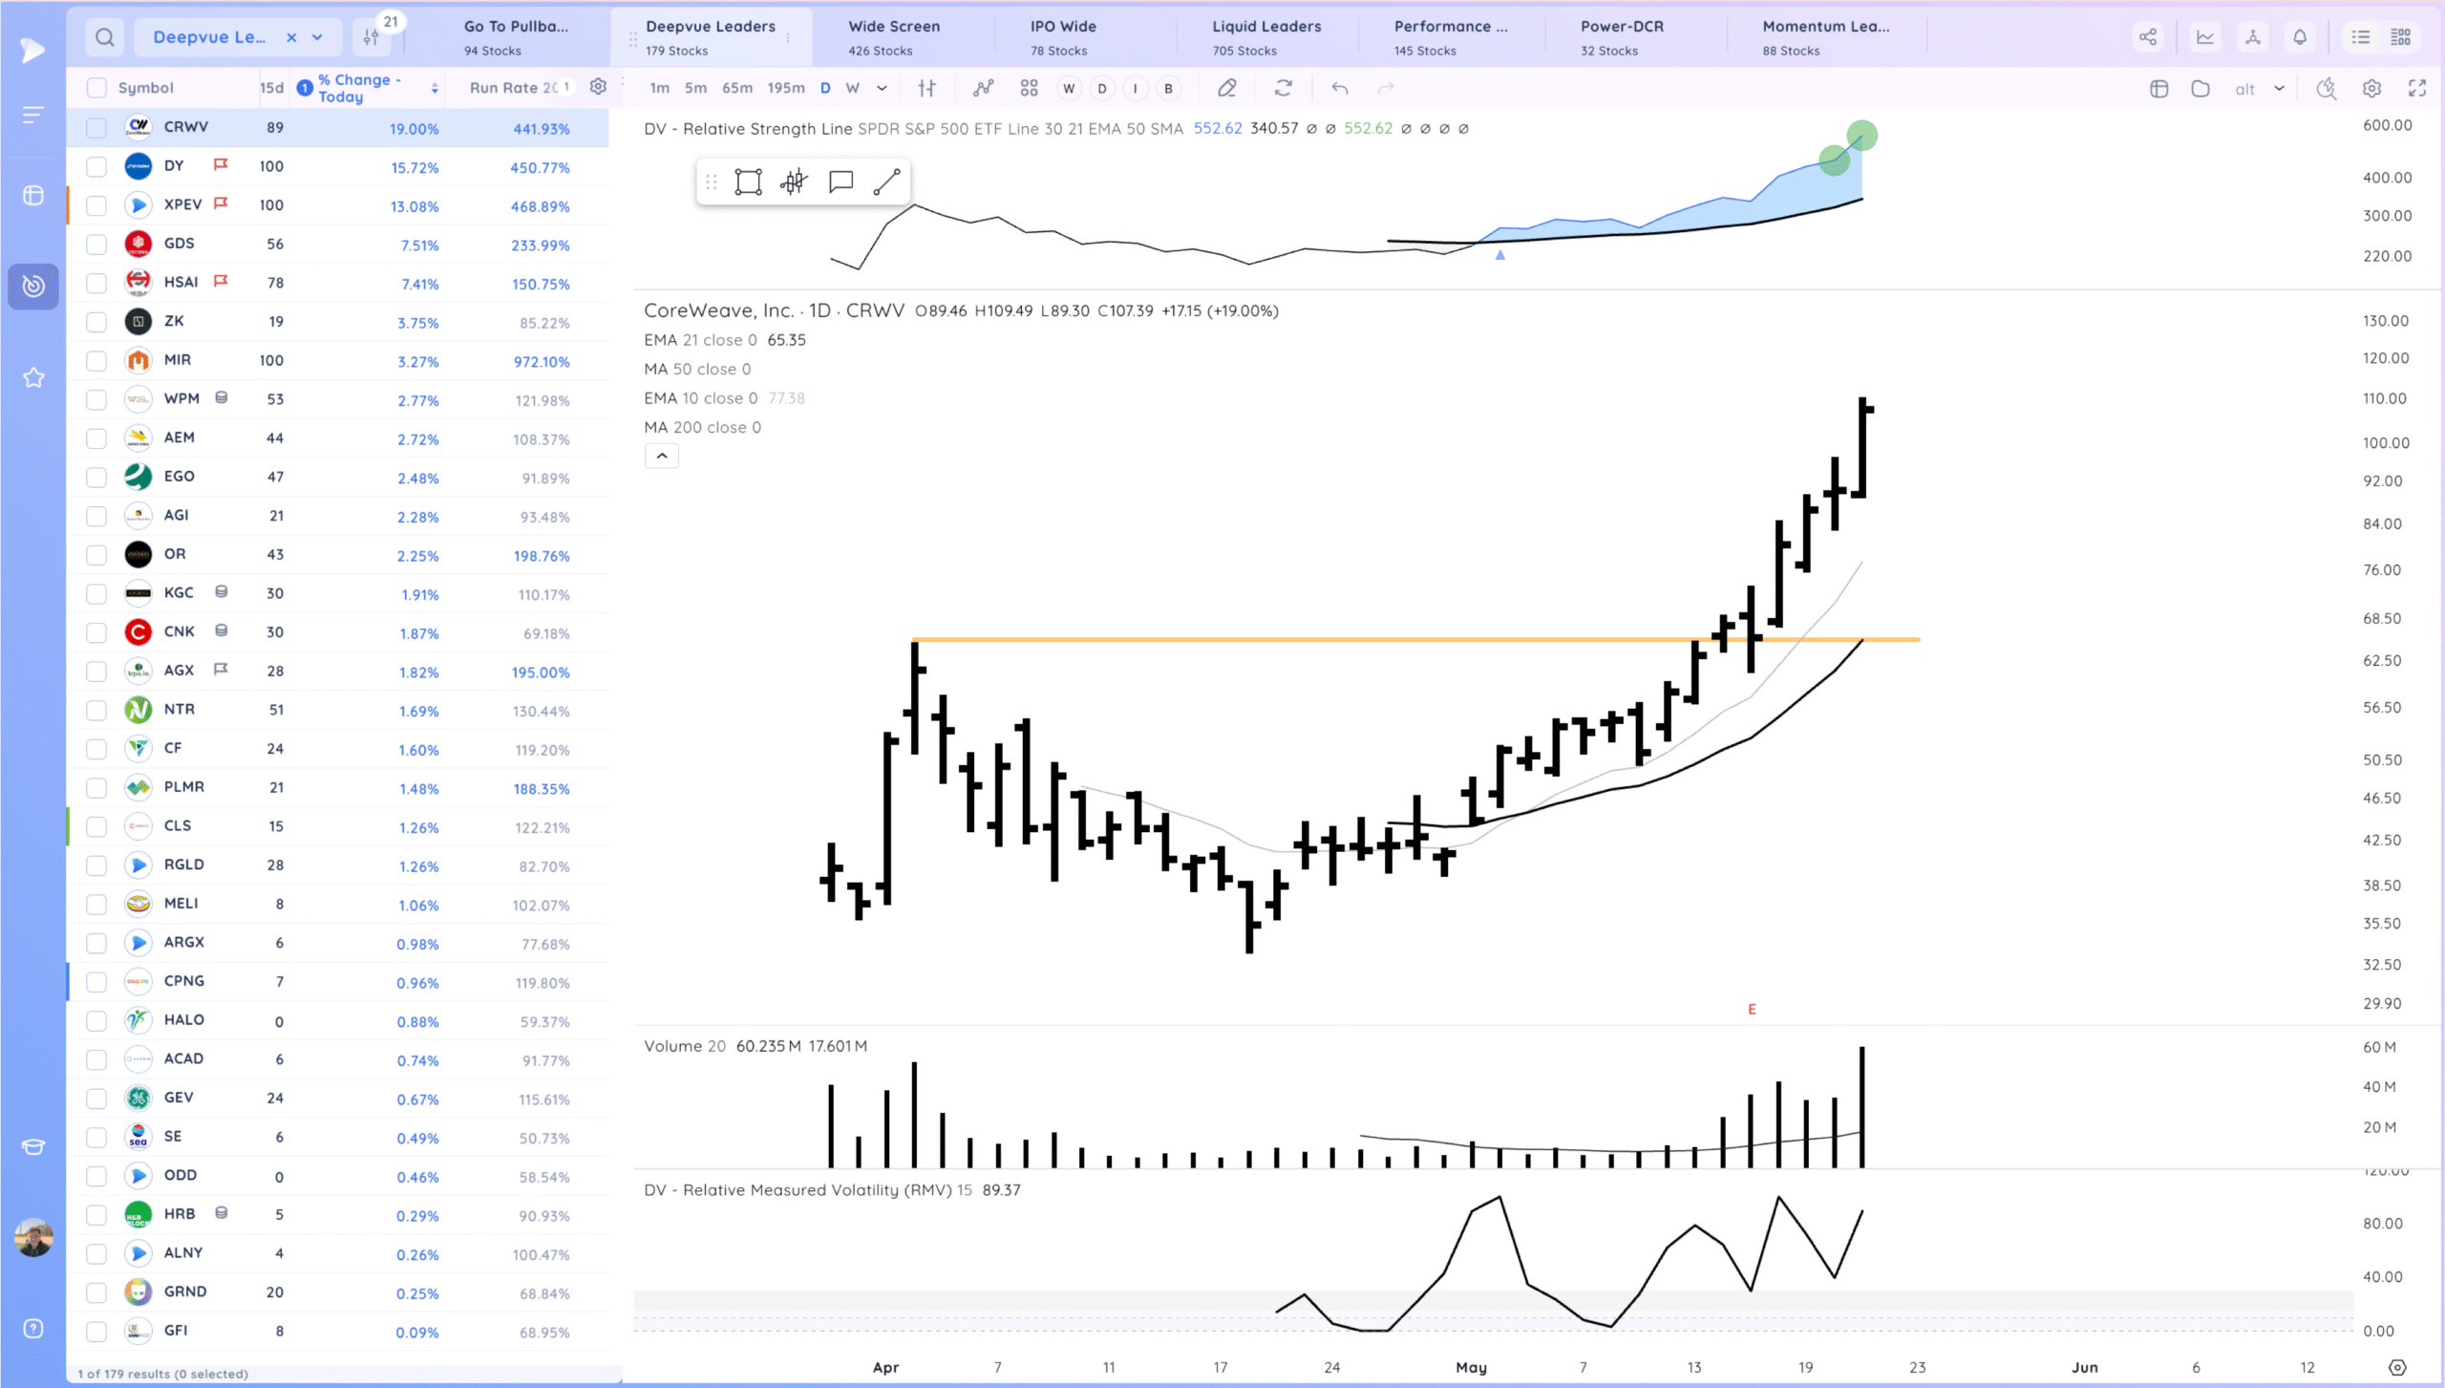Collapse the indicator legend chevron
The width and height of the screenshot is (2445, 1388).
pyautogui.click(x=662, y=456)
